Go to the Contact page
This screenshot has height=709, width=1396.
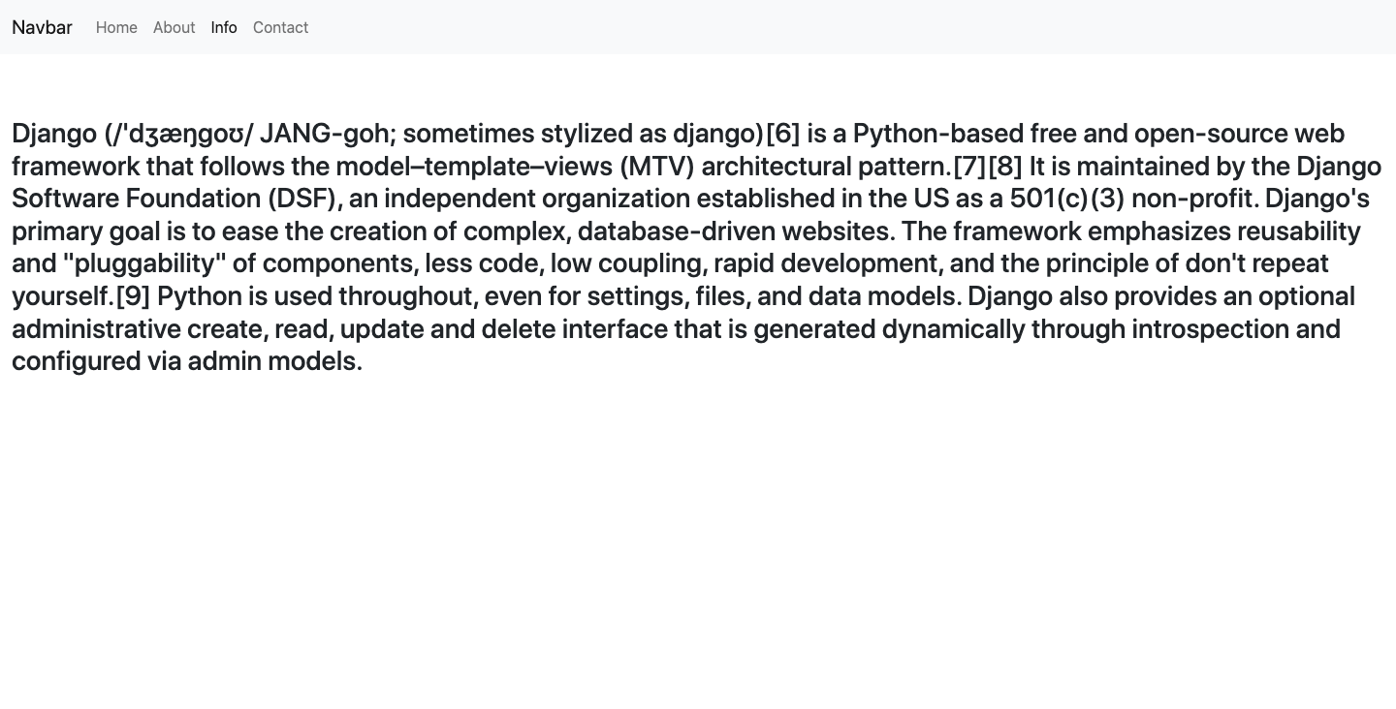[280, 27]
